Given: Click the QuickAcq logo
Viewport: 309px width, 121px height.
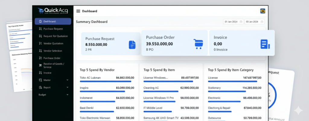Looking at the screenshot, I should (53, 11).
